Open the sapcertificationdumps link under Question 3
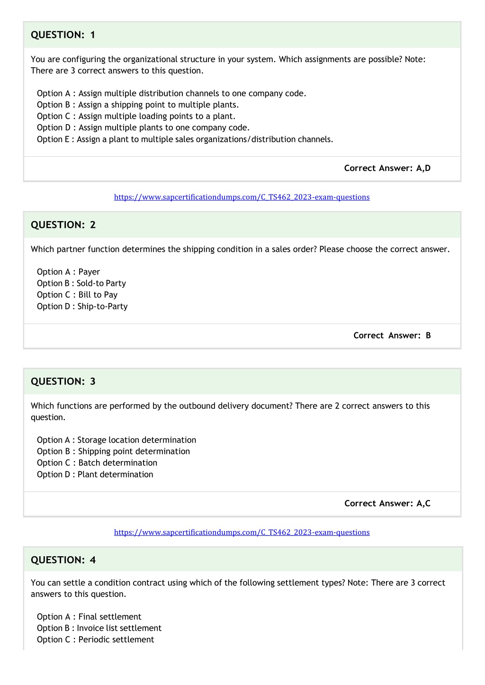Viewport: 485px width, 685px height. coord(242,532)
